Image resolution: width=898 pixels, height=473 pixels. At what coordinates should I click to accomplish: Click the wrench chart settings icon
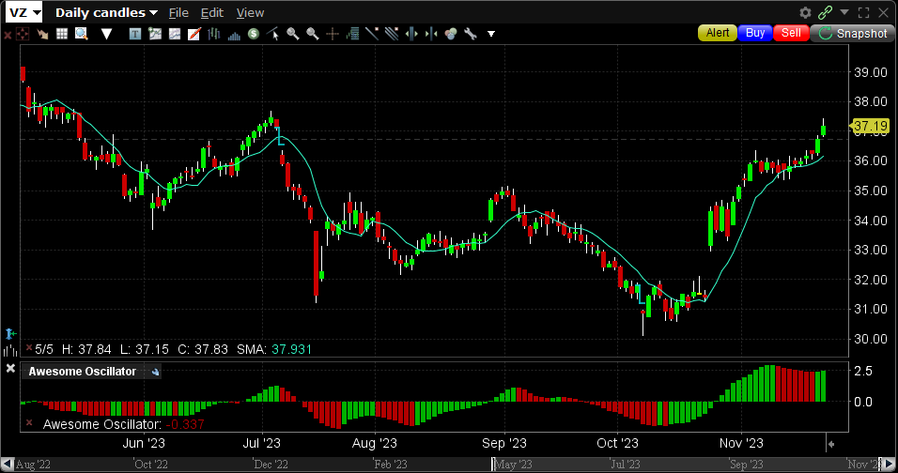click(x=470, y=34)
